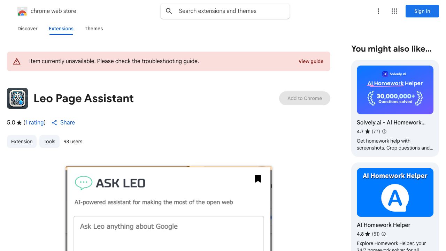This screenshot has height=251, width=446.
Task: Open the Google apps grid
Action: [394, 11]
